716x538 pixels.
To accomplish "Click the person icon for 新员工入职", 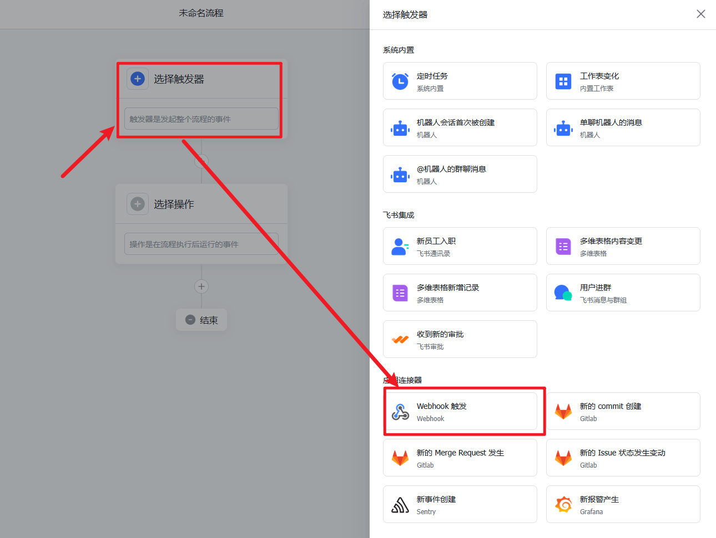I will pos(400,247).
